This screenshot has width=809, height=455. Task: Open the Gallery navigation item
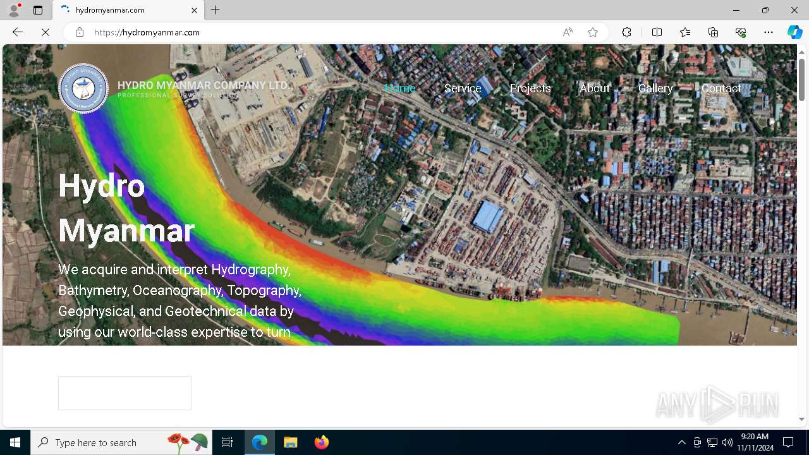pos(655,88)
